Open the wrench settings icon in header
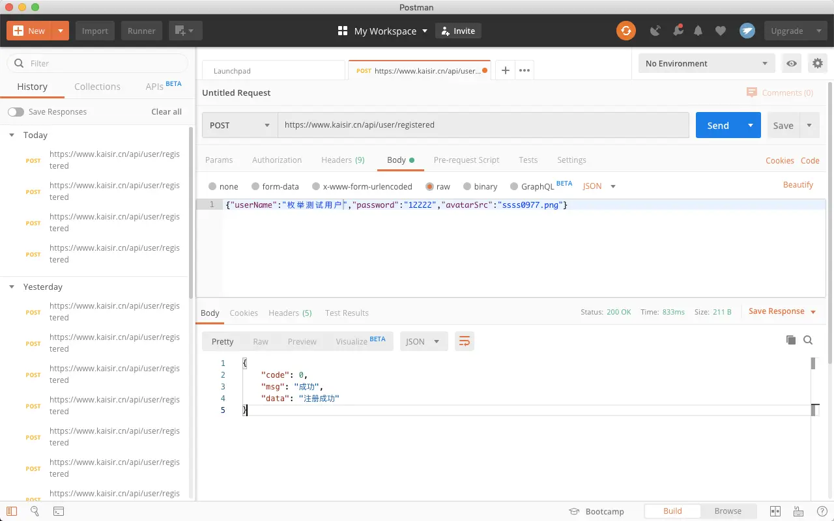The width and height of the screenshot is (834, 521). click(678, 31)
